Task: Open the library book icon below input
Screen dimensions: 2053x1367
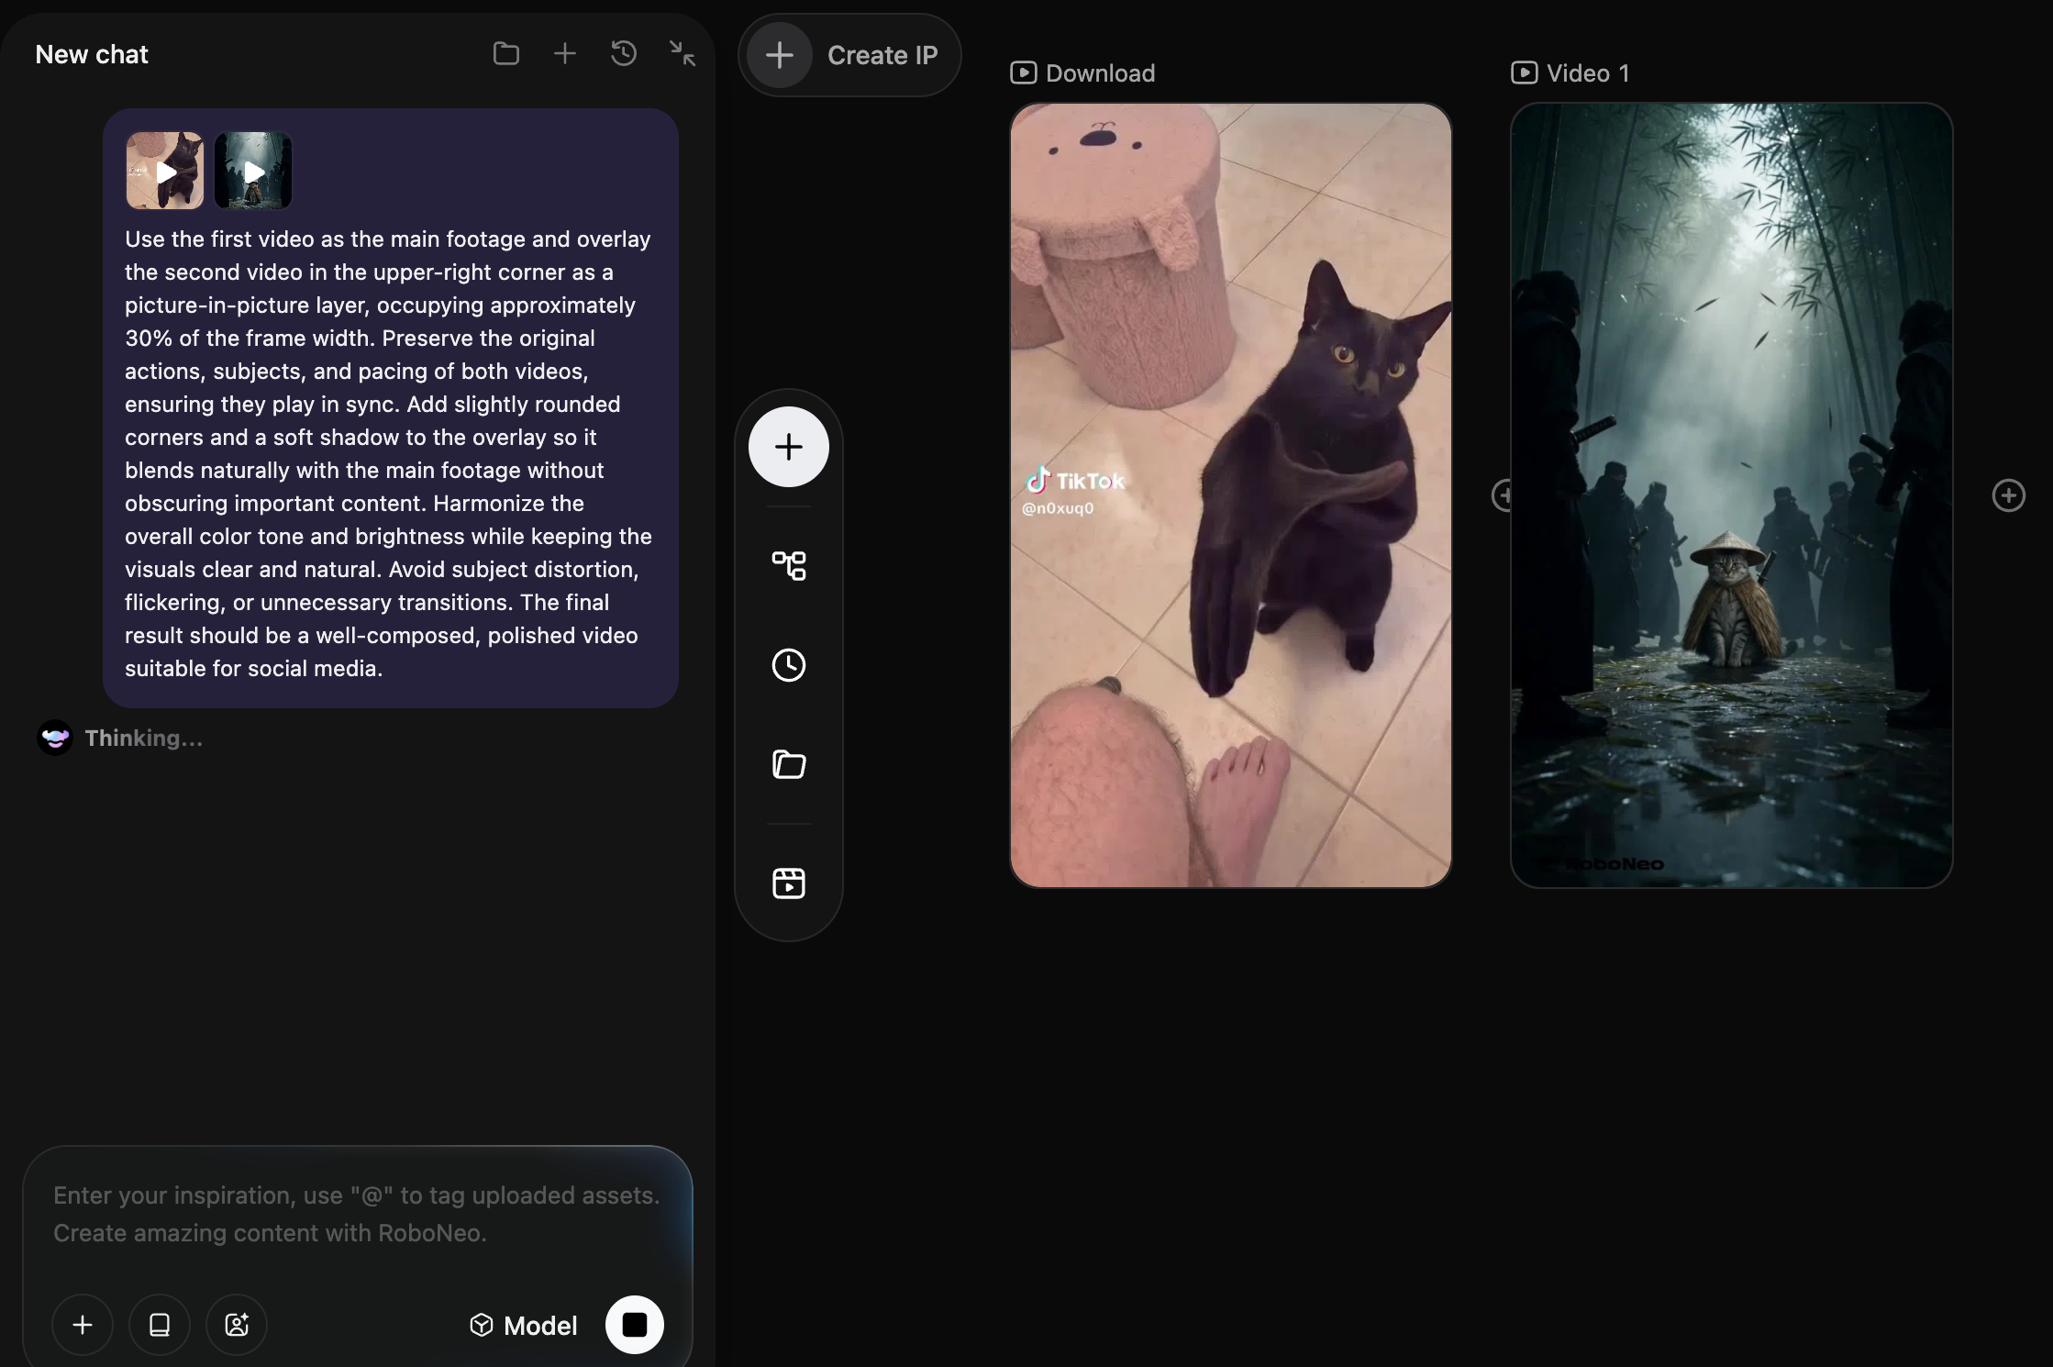Action: [160, 1325]
